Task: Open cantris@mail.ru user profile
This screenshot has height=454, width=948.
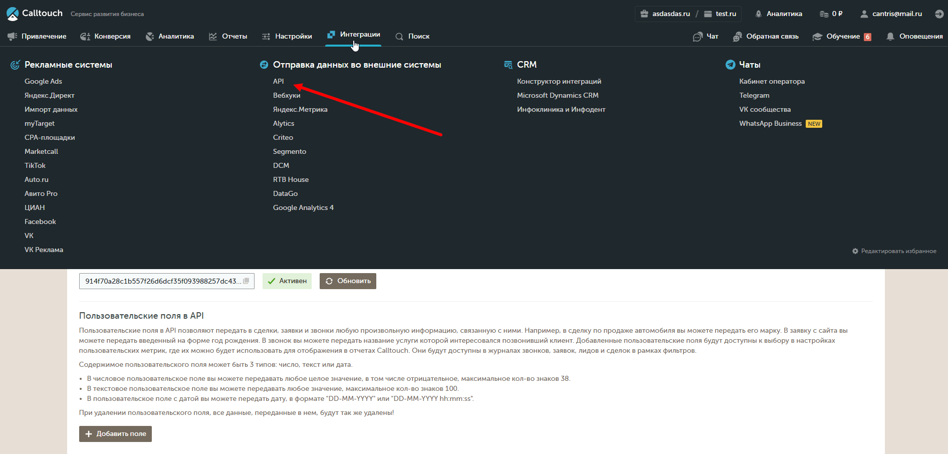Action: 891,14
